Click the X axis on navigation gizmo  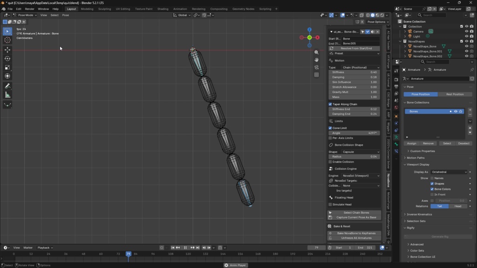(x=317, y=38)
